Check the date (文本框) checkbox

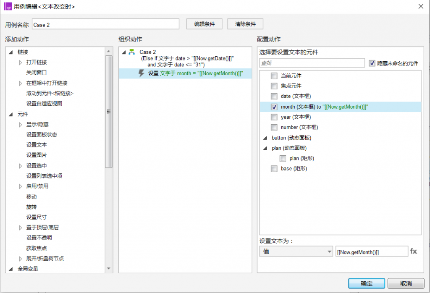274,96
